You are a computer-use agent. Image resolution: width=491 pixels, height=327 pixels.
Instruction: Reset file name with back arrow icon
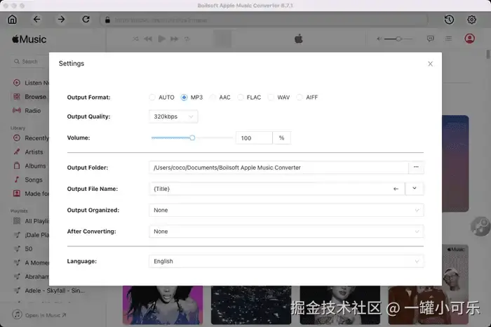tap(396, 189)
